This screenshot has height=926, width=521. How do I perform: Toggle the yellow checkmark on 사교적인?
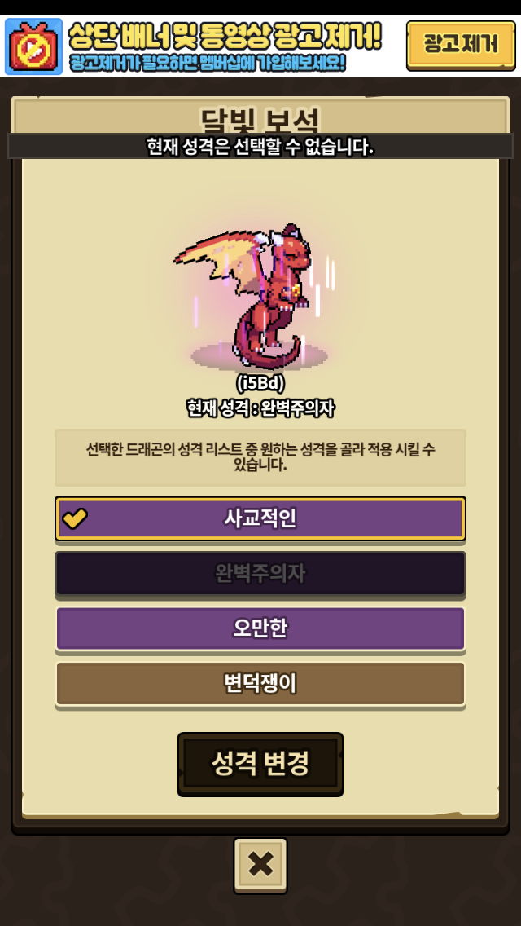click(75, 518)
